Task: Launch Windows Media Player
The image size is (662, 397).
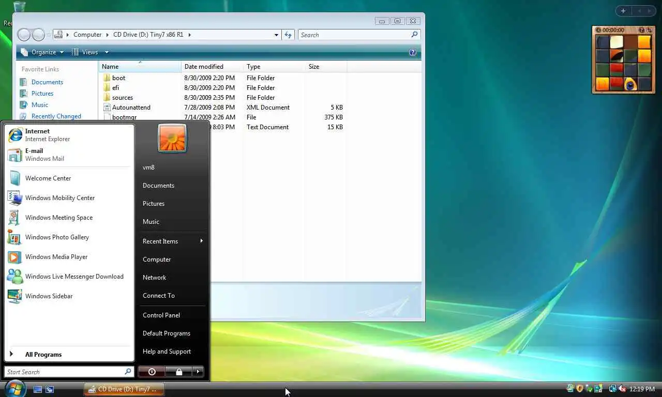Action: pyautogui.click(x=69, y=257)
